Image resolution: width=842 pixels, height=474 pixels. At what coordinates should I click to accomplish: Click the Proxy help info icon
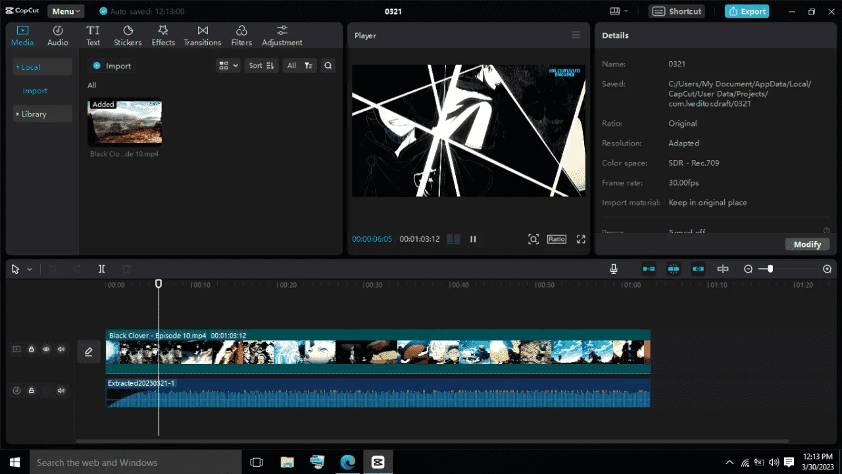point(826,230)
